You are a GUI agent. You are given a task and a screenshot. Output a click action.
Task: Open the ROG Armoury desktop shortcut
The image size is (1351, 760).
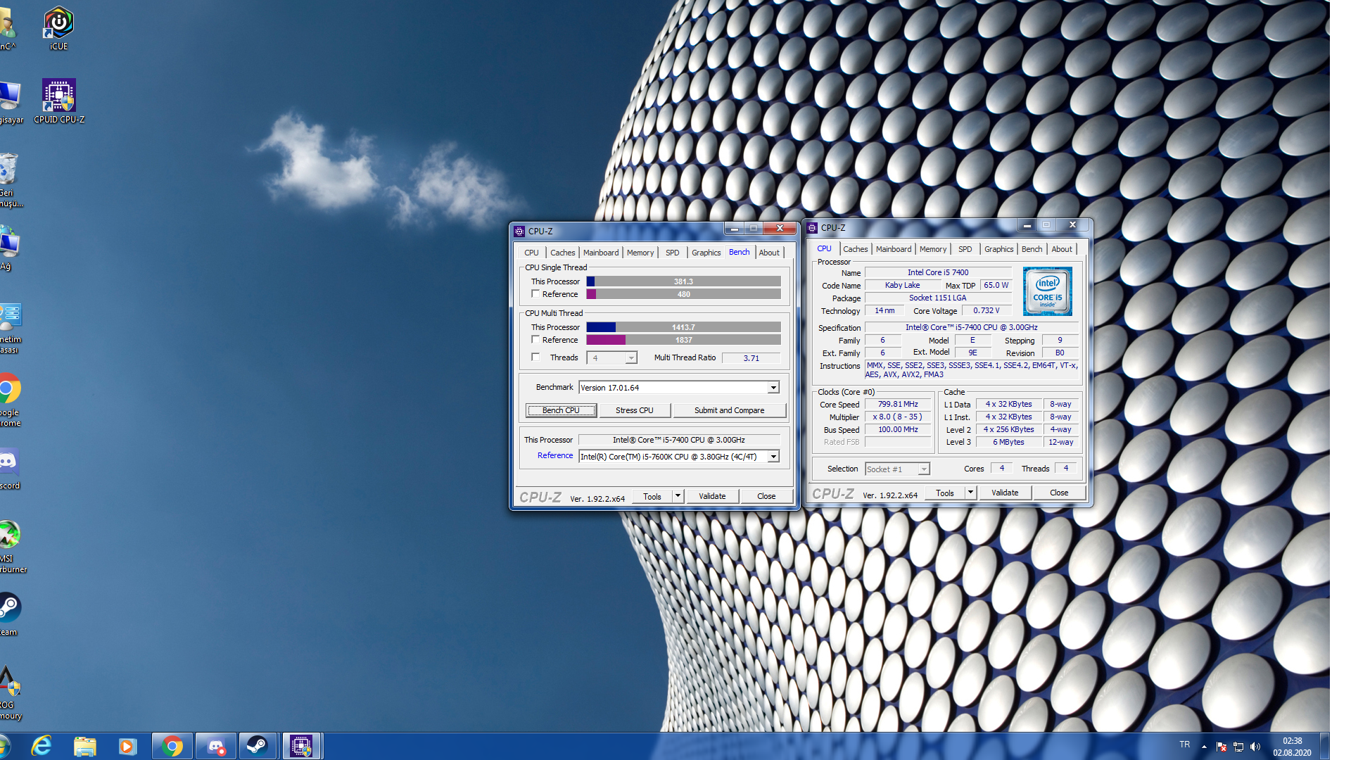(x=10, y=693)
